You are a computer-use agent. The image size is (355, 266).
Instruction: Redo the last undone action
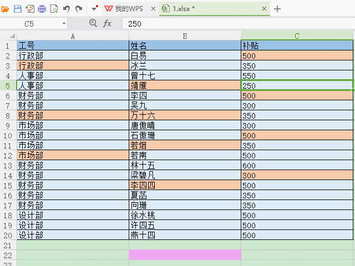79,9
